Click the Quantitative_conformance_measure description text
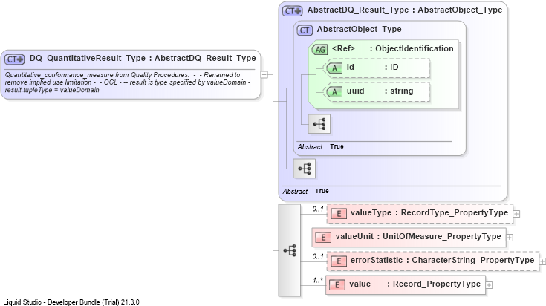Screen dimensions: 546x306 pyautogui.click(x=128, y=82)
